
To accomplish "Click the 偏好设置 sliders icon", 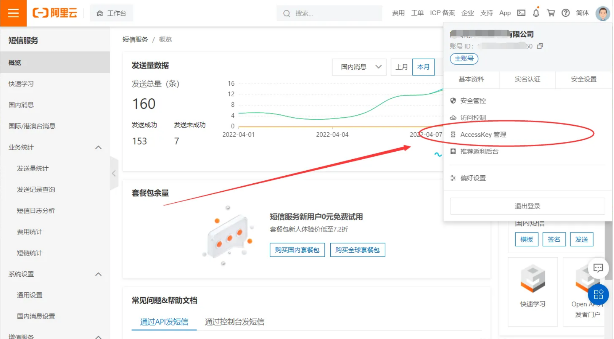I will [453, 178].
